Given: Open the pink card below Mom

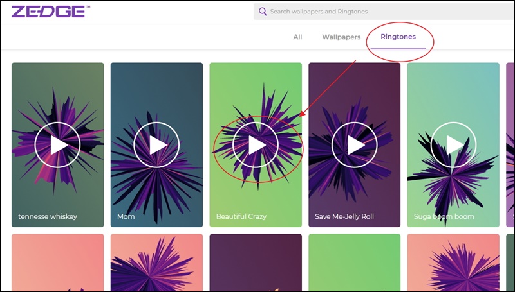Looking at the screenshot, I should (156, 262).
